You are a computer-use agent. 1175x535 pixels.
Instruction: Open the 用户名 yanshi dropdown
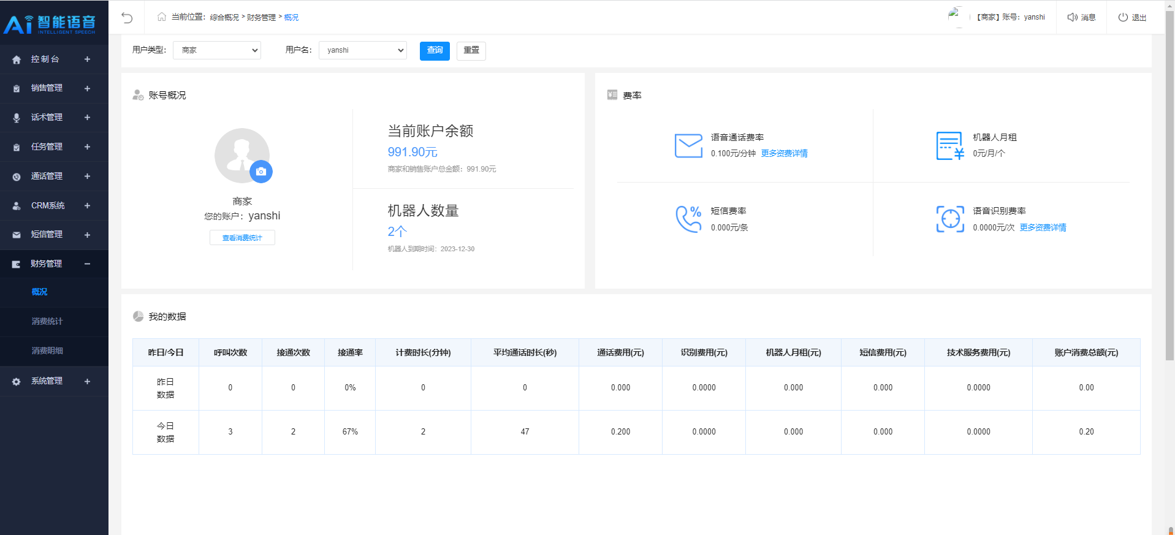pyautogui.click(x=363, y=50)
